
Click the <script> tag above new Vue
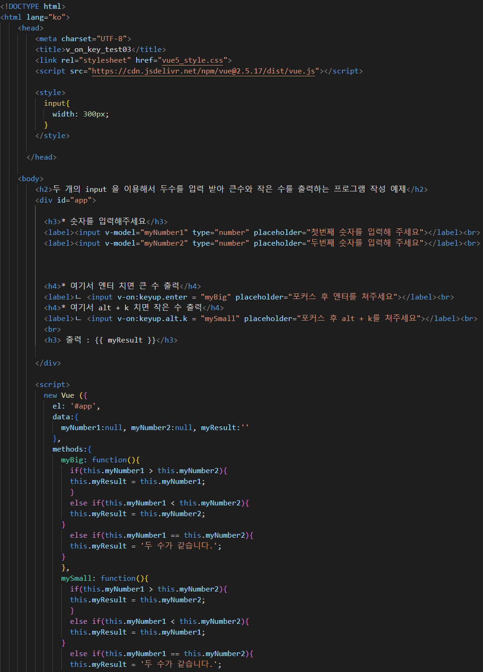click(52, 385)
